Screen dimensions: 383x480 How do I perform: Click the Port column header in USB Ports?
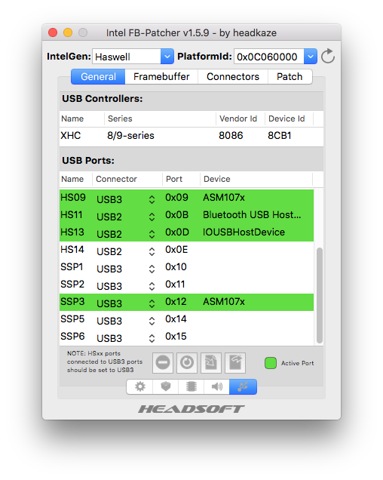tap(182, 179)
